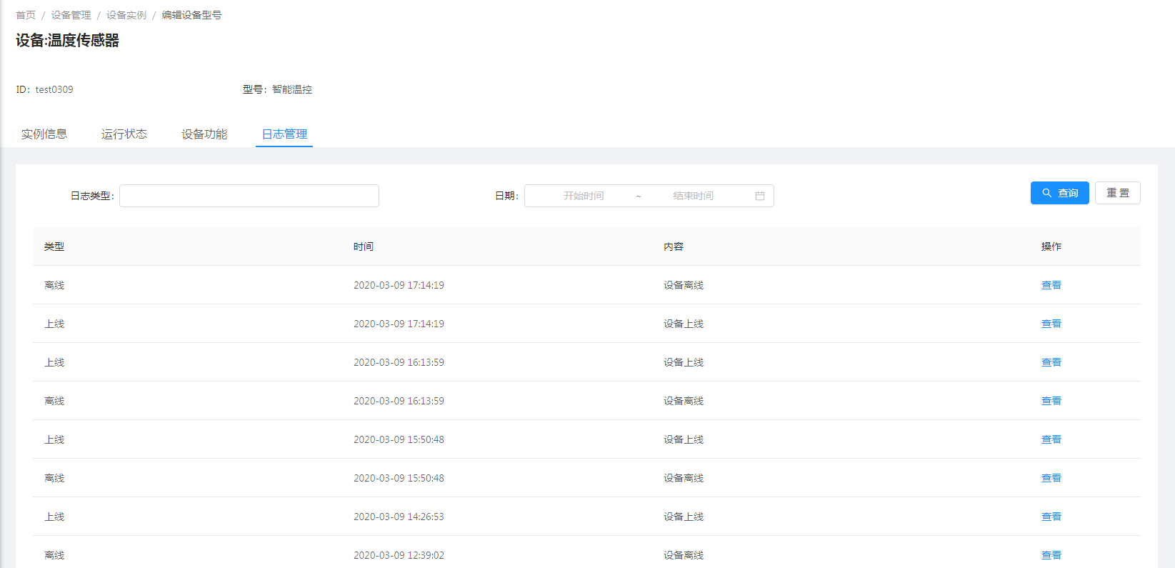View the 17:14:19 设备上线 log entry

point(1051,324)
